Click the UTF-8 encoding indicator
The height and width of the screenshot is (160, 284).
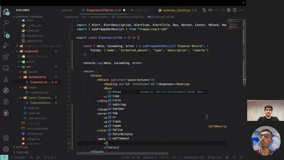coord(164,157)
